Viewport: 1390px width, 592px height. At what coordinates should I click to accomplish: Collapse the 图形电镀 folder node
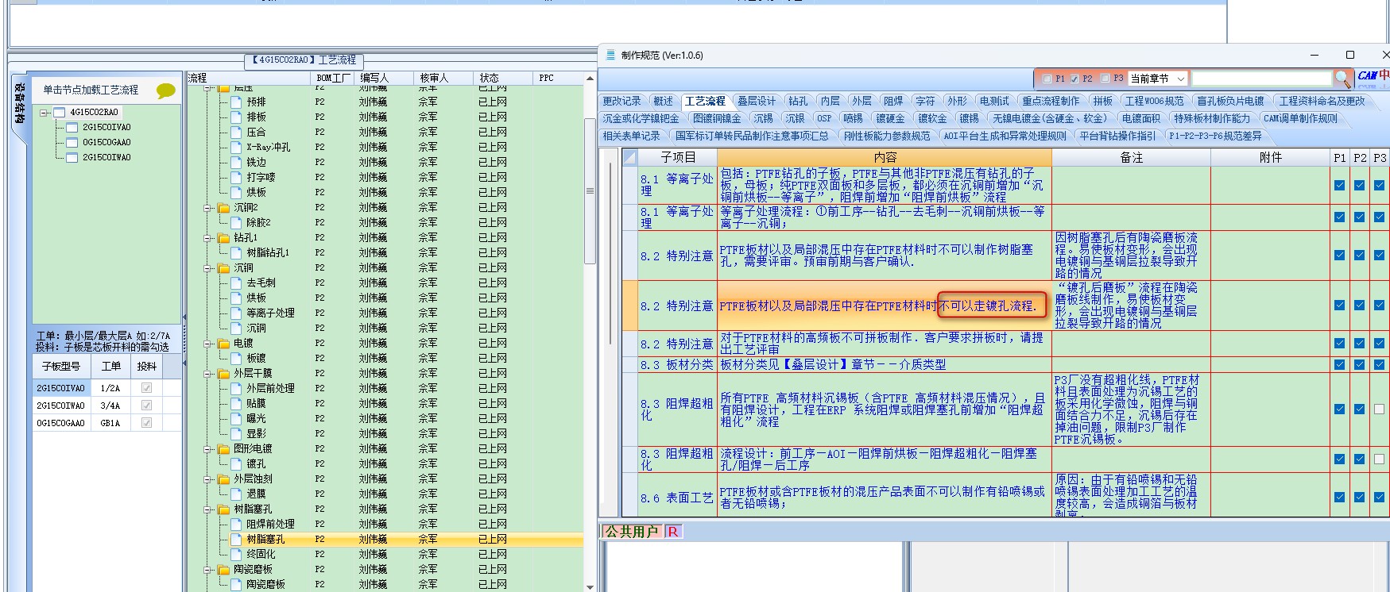point(208,449)
